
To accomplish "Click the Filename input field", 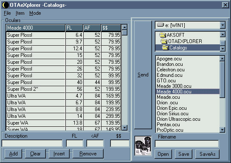I will click(187, 144).
